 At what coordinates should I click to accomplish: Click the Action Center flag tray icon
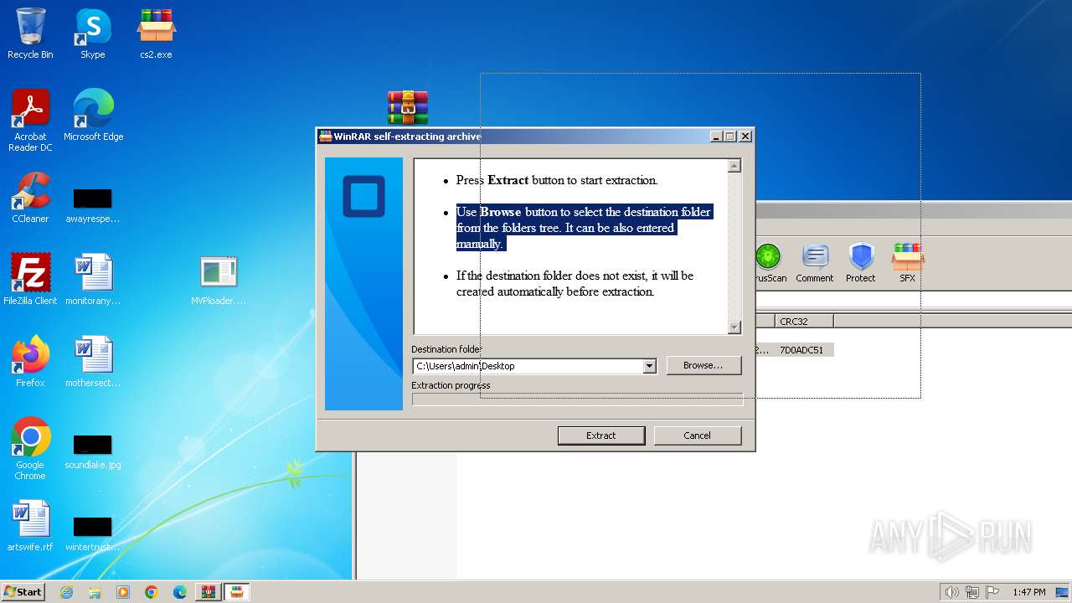(x=992, y=592)
